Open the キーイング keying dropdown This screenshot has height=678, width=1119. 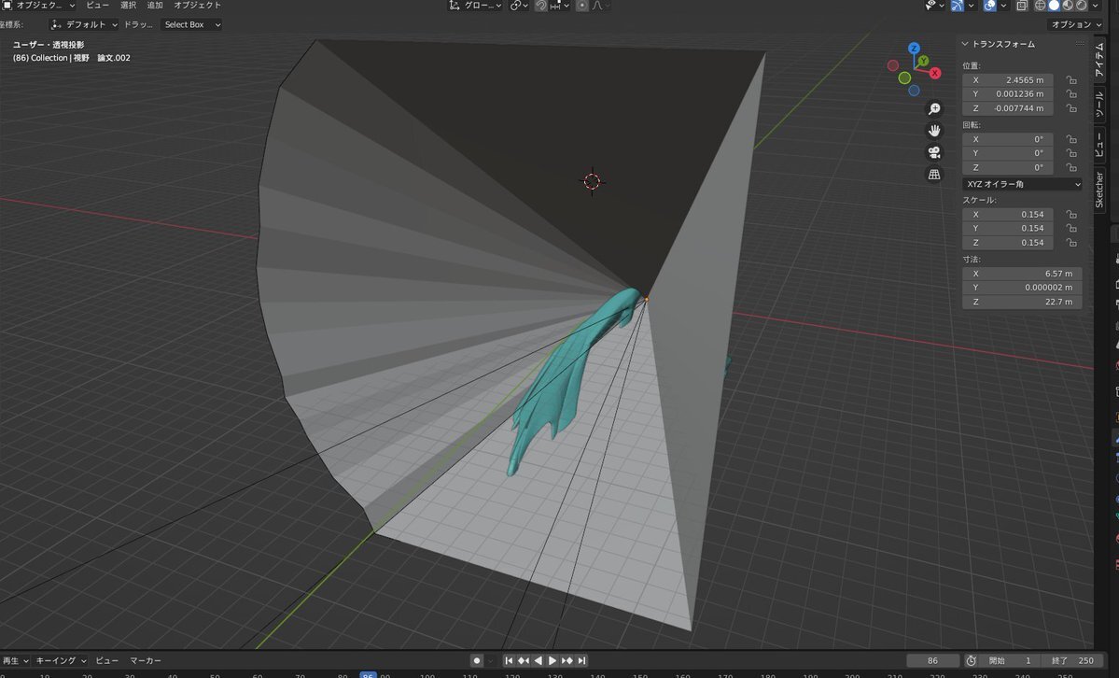point(61,661)
